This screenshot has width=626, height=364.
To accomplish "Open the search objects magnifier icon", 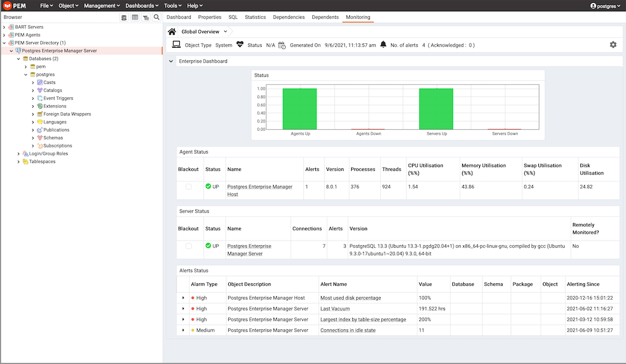I will 156,17.
